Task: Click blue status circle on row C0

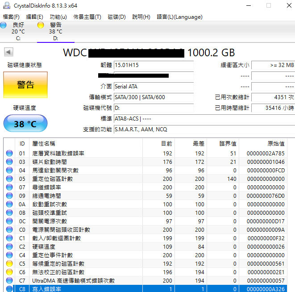Action: click(9, 229)
